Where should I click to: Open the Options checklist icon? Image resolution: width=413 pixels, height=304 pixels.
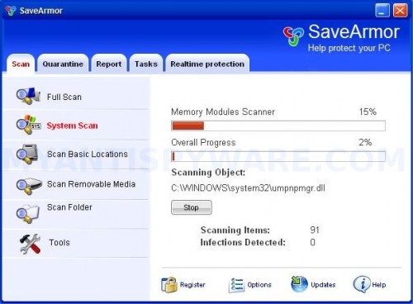click(236, 285)
